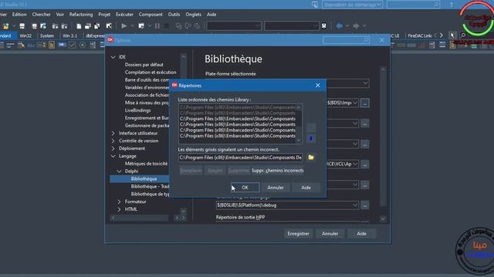This screenshot has height=277, width=494.
Task: Click the icon right of the toolbar combo boxes
Action: (x=324, y=26)
